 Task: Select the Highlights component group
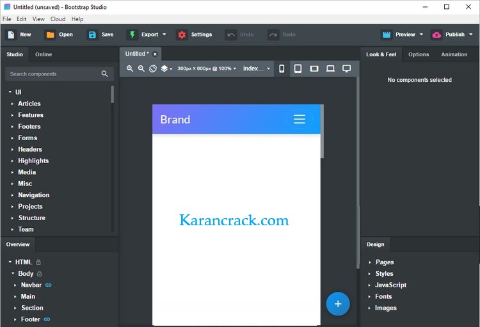pyautogui.click(x=33, y=161)
